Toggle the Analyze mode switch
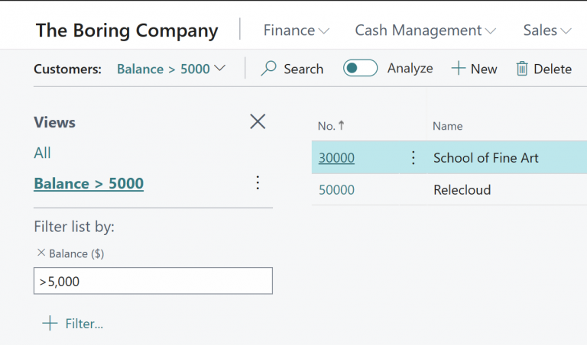This screenshot has width=587, height=345. click(x=360, y=68)
